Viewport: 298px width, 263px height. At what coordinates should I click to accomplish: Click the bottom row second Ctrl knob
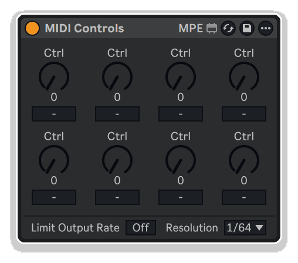click(x=117, y=160)
